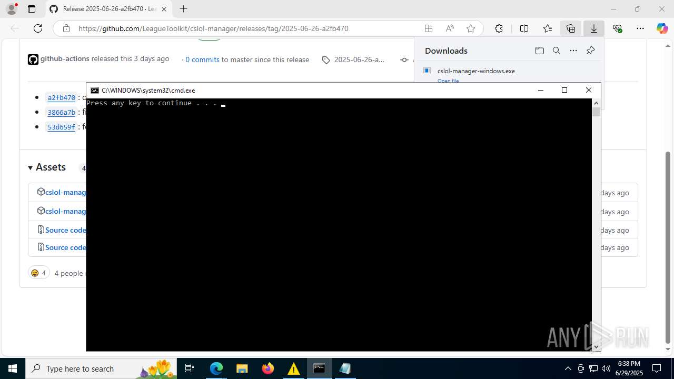Click the site info lock icon
This screenshot has width=674, height=379.
coord(66,28)
